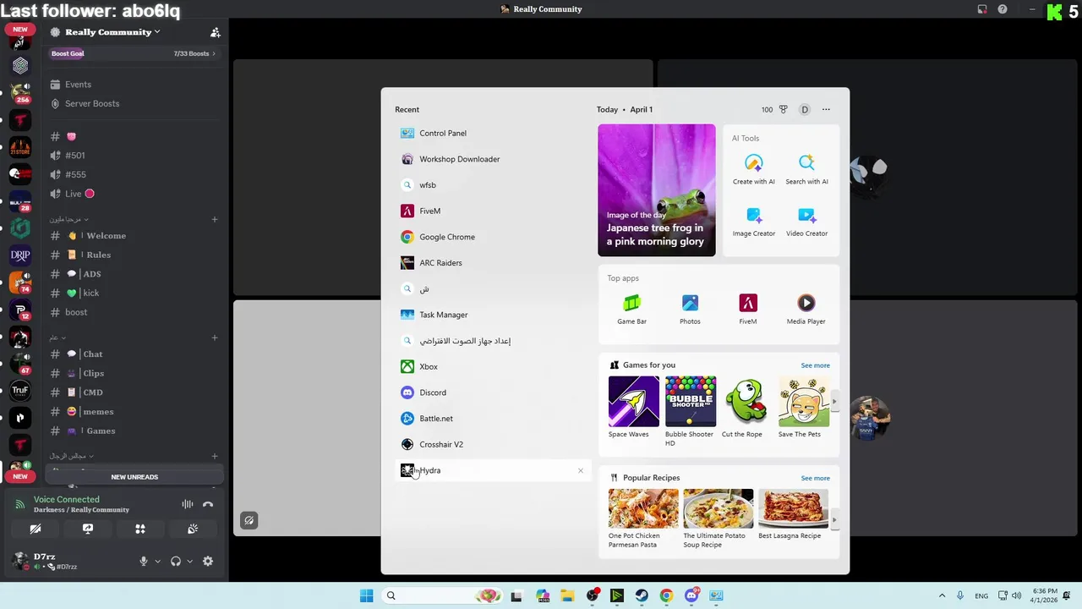Launch FiveM from Recent list
Image resolution: width=1082 pixels, height=609 pixels.
click(x=492, y=211)
